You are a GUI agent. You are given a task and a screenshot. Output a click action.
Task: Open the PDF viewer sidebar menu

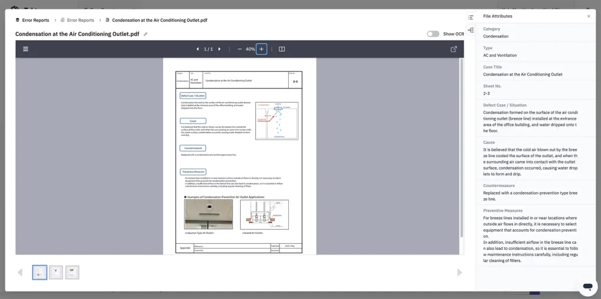point(25,49)
